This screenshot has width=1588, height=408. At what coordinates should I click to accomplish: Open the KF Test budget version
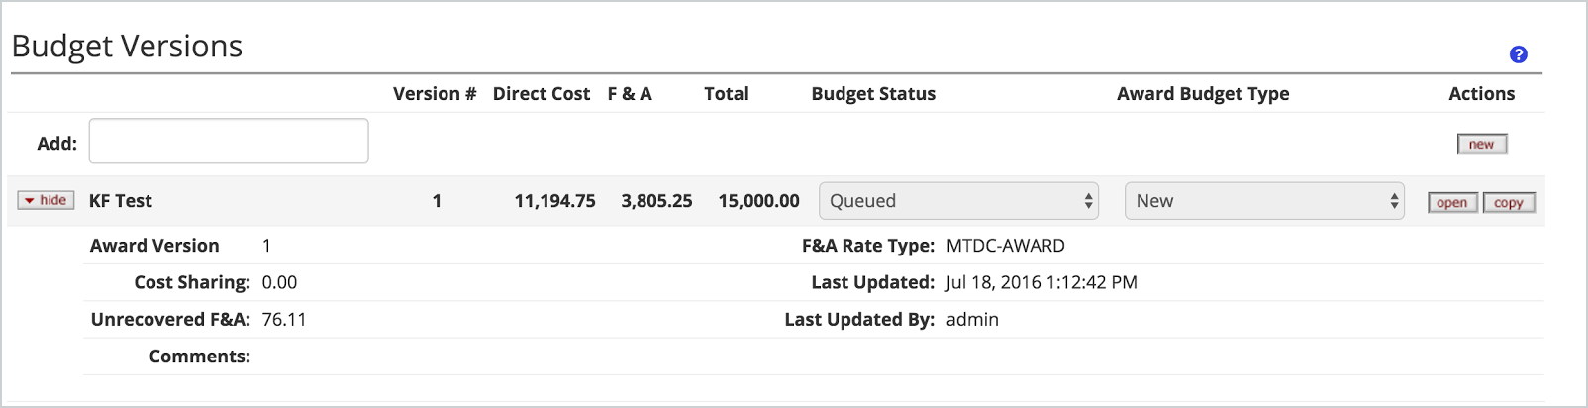click(x=1452, y=202)
